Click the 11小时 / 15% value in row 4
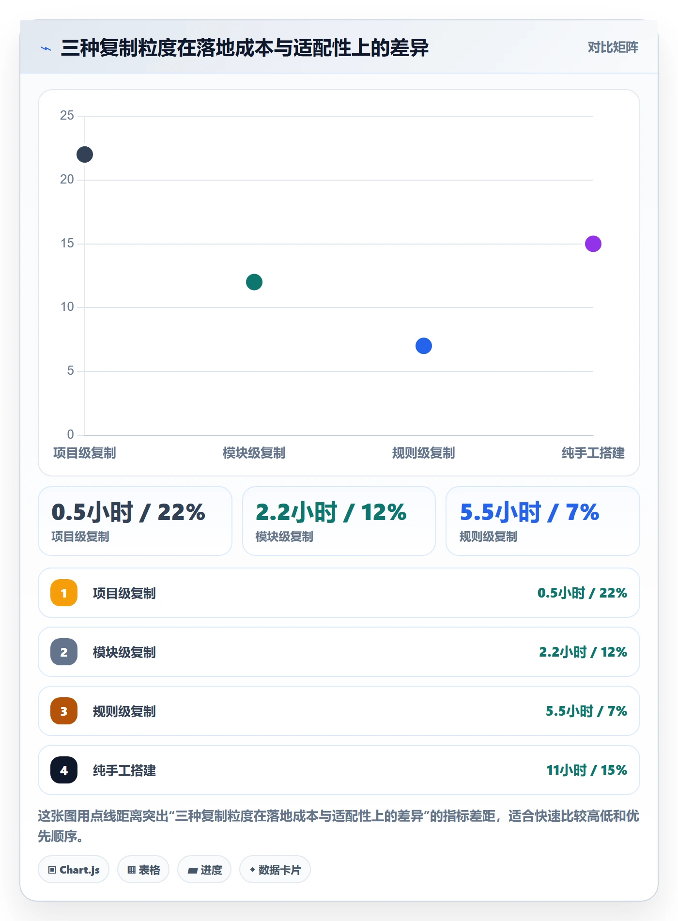The width and height of the screenshot is (678, 921). (x=587, y=770)
